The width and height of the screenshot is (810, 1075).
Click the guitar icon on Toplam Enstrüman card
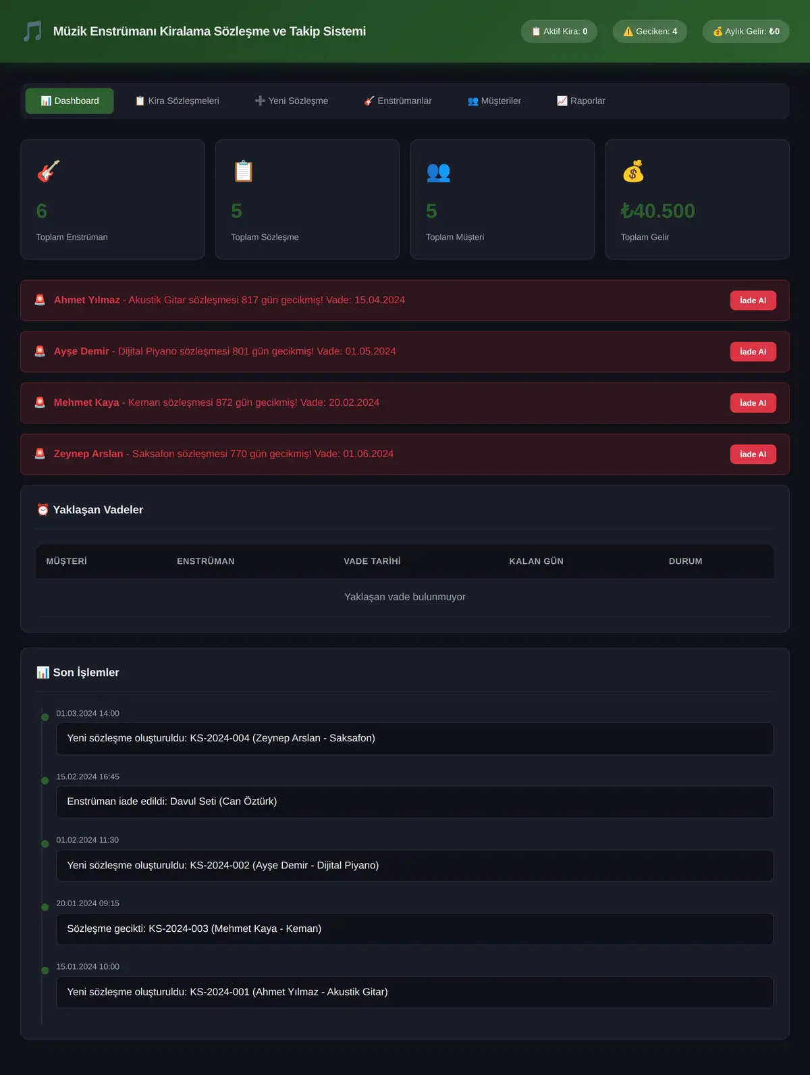(x=49, y=172)
